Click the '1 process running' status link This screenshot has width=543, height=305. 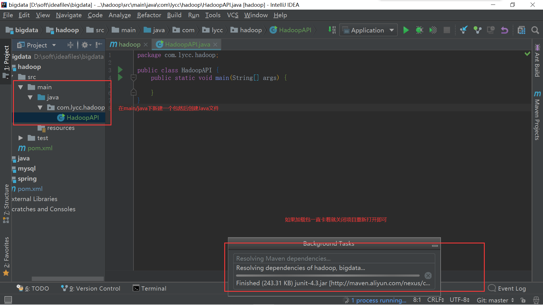[x=378, y=300]
